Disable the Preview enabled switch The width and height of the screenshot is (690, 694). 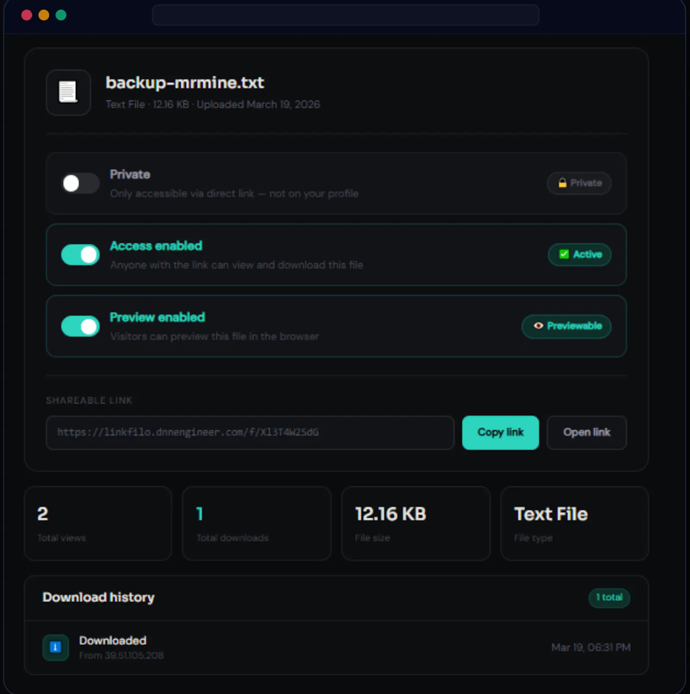click(80, 326)
